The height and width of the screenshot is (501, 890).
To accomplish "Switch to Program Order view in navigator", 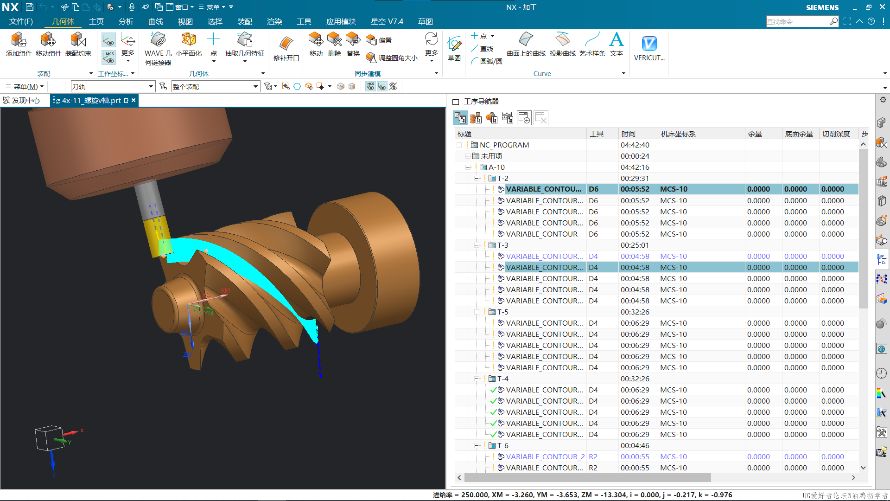I will [460, 118].
